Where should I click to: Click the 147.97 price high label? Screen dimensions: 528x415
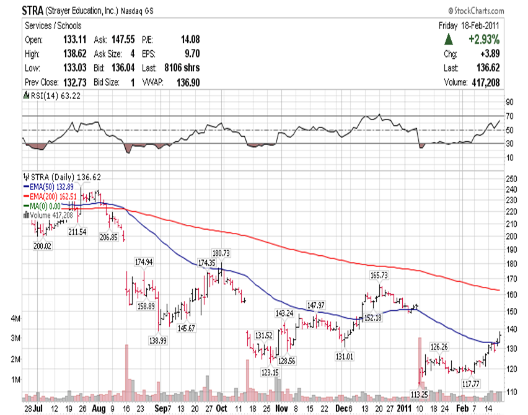tap(316, 305)
